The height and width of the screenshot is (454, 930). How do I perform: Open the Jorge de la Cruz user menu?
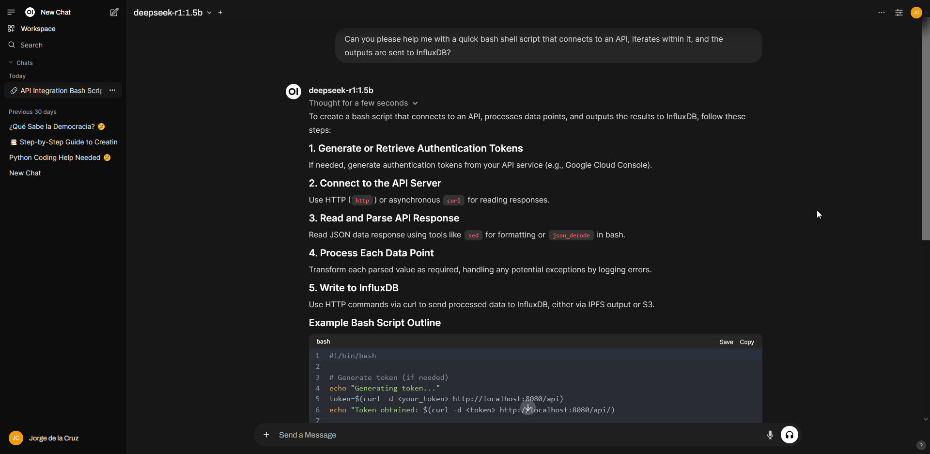tap(54, 438)
